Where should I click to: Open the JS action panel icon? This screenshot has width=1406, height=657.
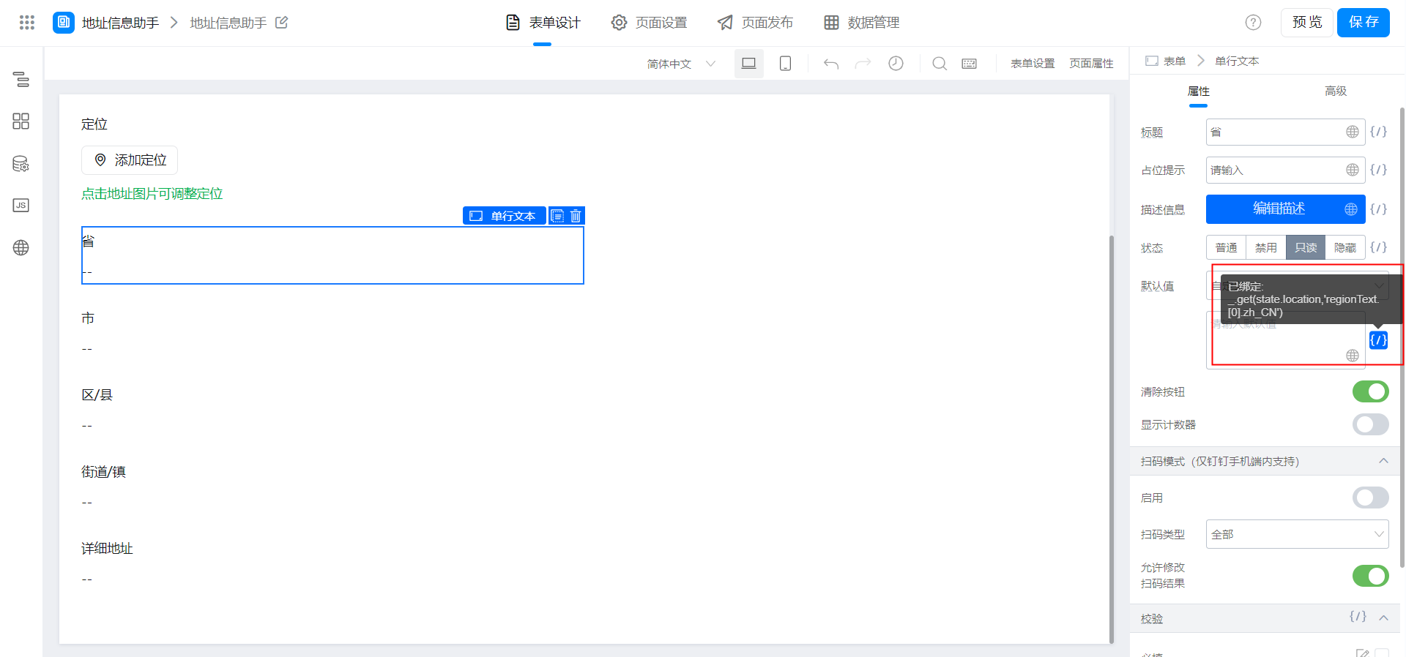[x=21, y=206]
